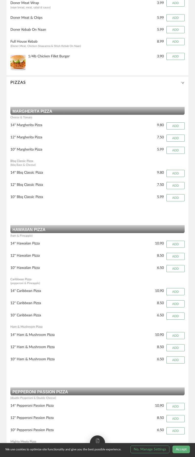Screen dimensions: 195x457
Task: Collapse the Pizzas section chevron
Action: click(183, 83)
